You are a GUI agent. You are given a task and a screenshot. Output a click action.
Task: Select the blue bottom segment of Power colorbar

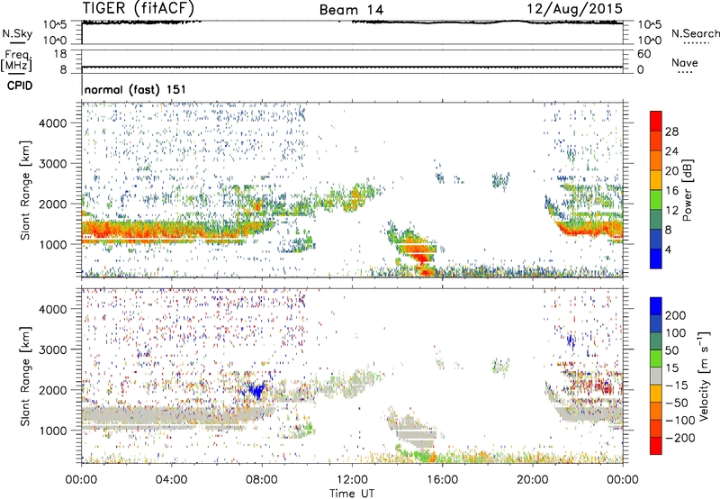(x=656, y=259)
